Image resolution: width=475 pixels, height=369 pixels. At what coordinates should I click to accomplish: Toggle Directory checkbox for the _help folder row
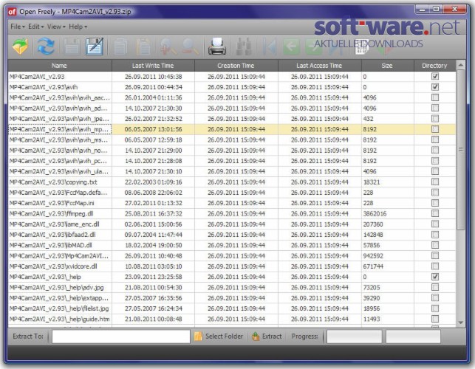pos(435,277)
